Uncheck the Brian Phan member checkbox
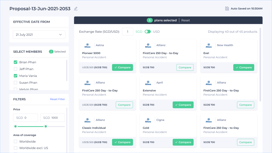 point(16,62)
